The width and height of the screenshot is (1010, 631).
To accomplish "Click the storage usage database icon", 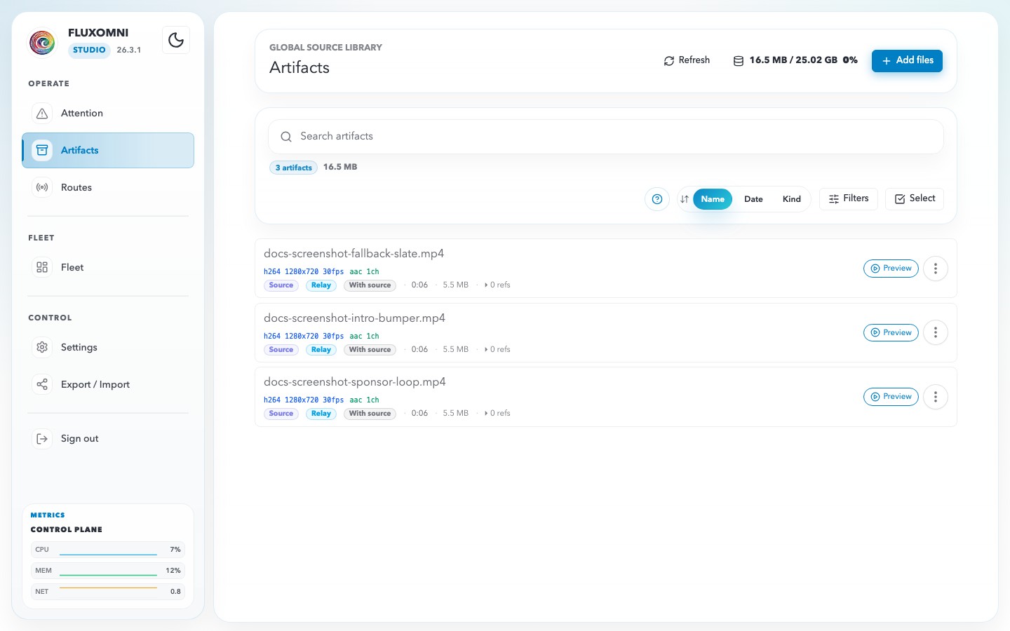I will coord(739,61).
